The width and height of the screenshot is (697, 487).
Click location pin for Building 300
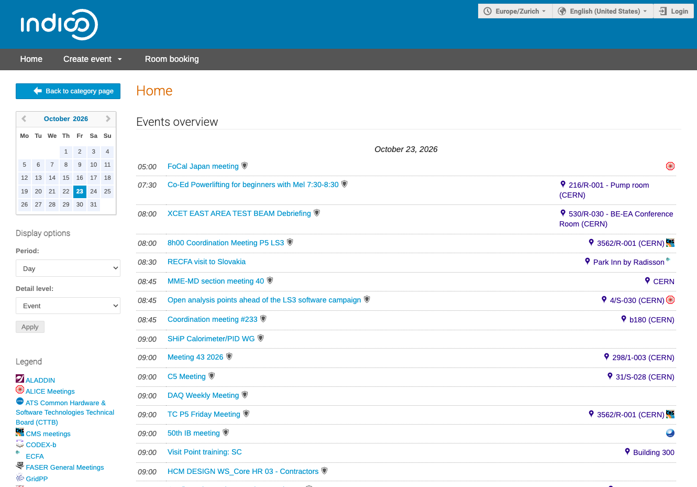[627, 451]
